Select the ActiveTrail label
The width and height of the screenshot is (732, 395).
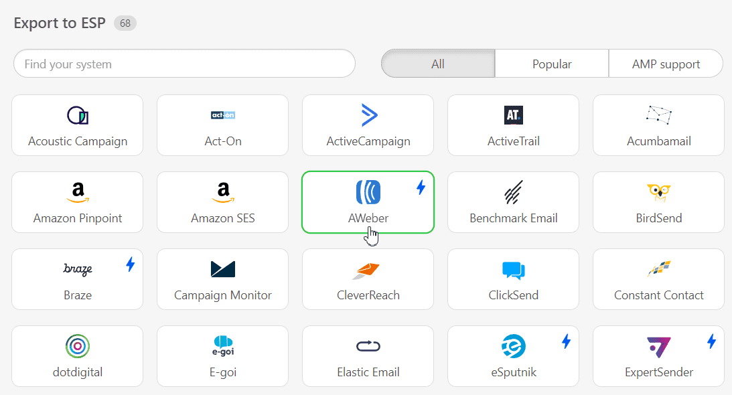514,141
